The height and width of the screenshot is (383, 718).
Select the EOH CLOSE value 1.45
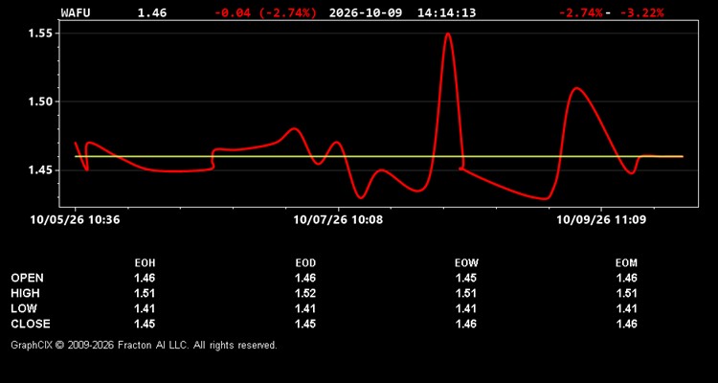tap(145, 324)
